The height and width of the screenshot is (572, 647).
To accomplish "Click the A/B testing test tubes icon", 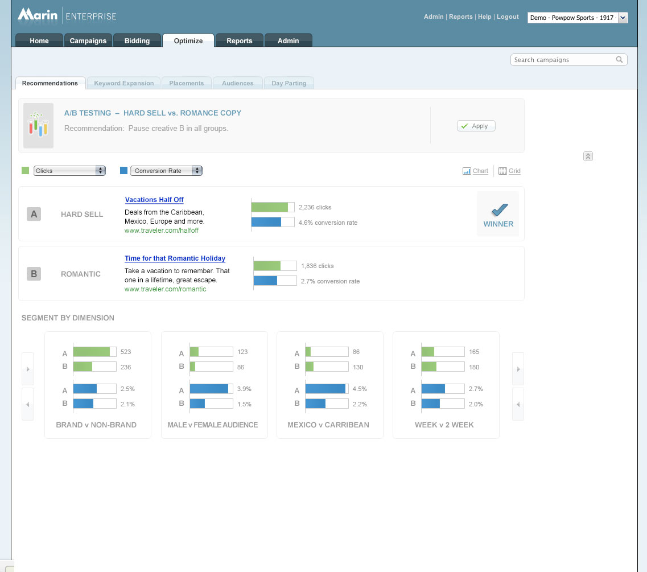I will click(x=39, y=125).
